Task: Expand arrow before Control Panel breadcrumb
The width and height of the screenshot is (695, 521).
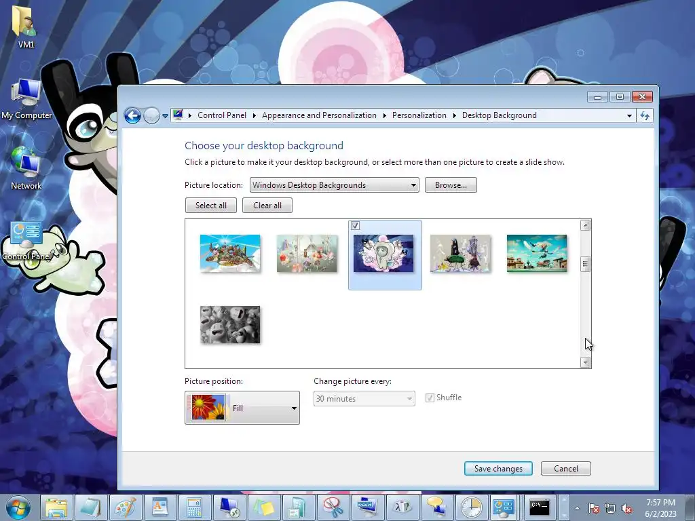Action: 190,115
